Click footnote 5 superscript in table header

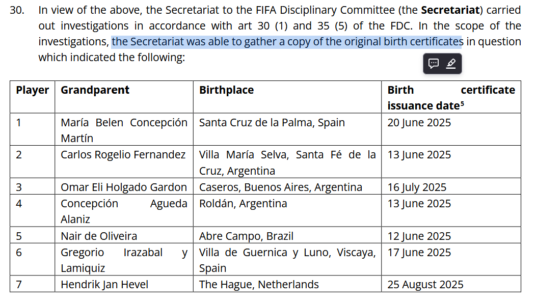click(462, 103)
